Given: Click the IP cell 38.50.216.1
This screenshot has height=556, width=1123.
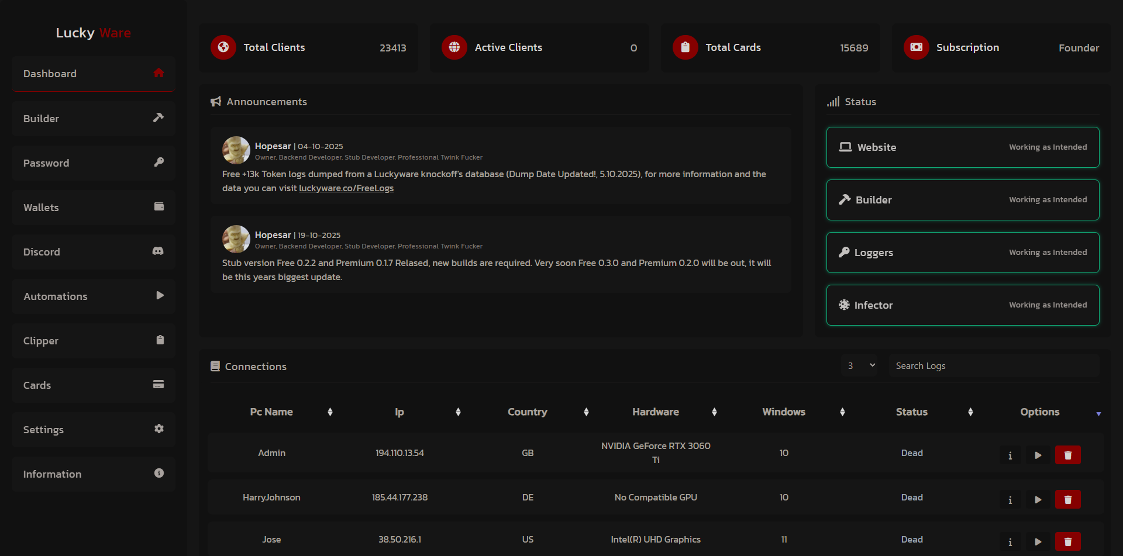Looking at the screenshot, I should click(399, 540).
